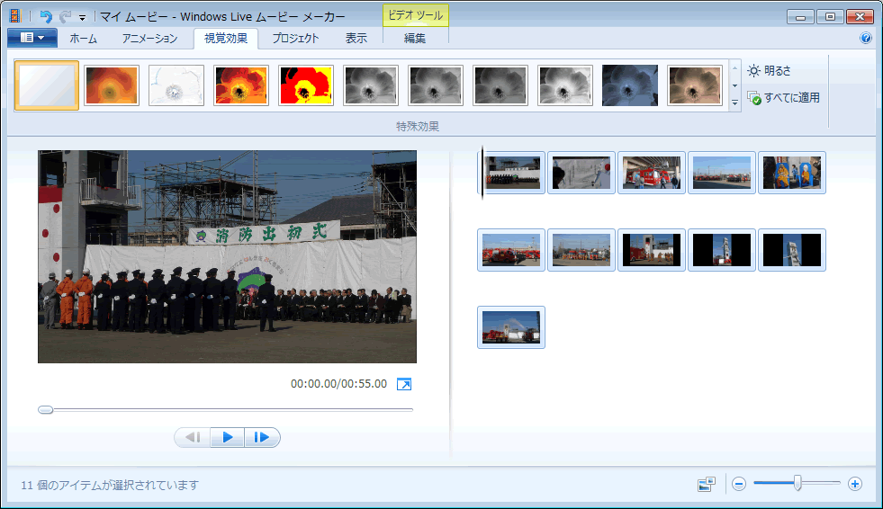
Task: Zoom out timeline with minus icon
Action: pos(739,484)
